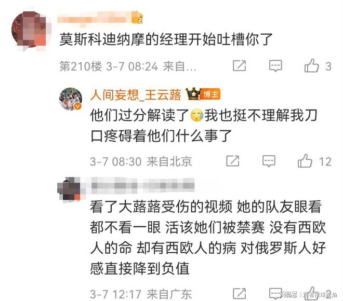Tap the orange 博主 badge

(210, 94)
